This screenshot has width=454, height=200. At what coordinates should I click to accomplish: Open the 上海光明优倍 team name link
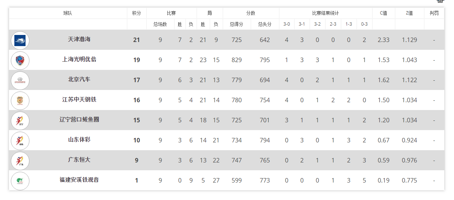(79, 59)
